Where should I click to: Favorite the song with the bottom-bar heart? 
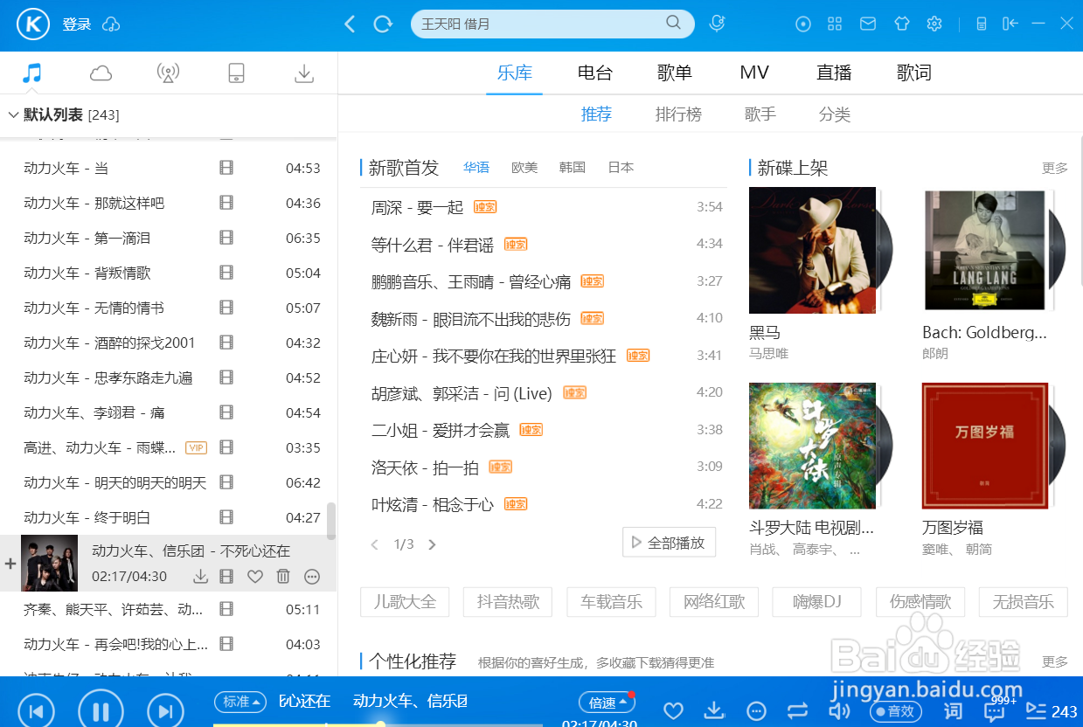click(672, 710)
